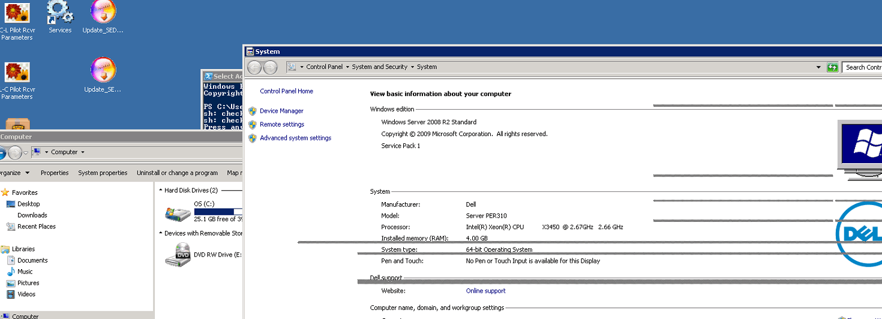Click the Favorites star icon
Image resolution: width=882 pixels, height=319 pixels.
coord(5,192)
